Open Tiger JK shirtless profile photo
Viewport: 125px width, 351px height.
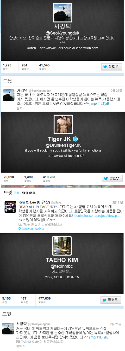tap(63, 124)
